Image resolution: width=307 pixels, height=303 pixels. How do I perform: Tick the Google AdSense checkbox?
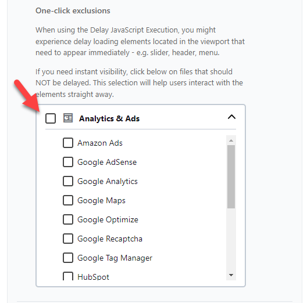(68, 162)
